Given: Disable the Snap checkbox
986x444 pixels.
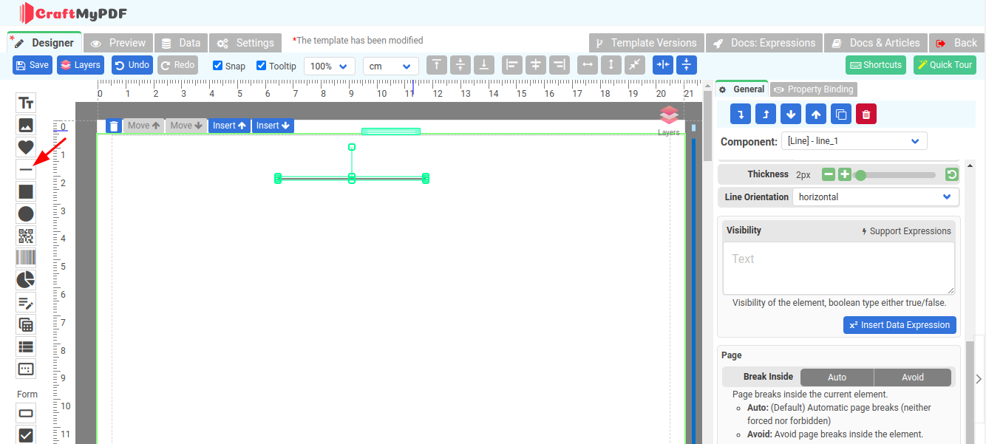Looking at the screenshot, I should pyautogui.click(x=218, y=66).
